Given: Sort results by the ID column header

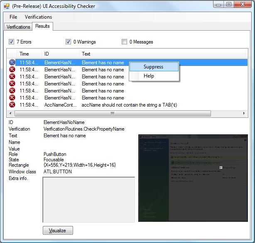Looking at the screenshot, I should (x=47, y=54).
